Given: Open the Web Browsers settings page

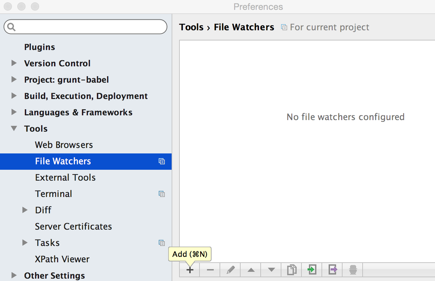Looking at the screenshot, I should 64,145.
